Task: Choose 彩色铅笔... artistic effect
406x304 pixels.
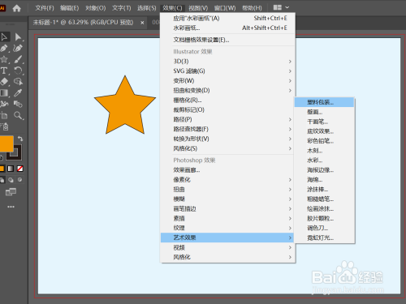Action: [x=324, y=141]
